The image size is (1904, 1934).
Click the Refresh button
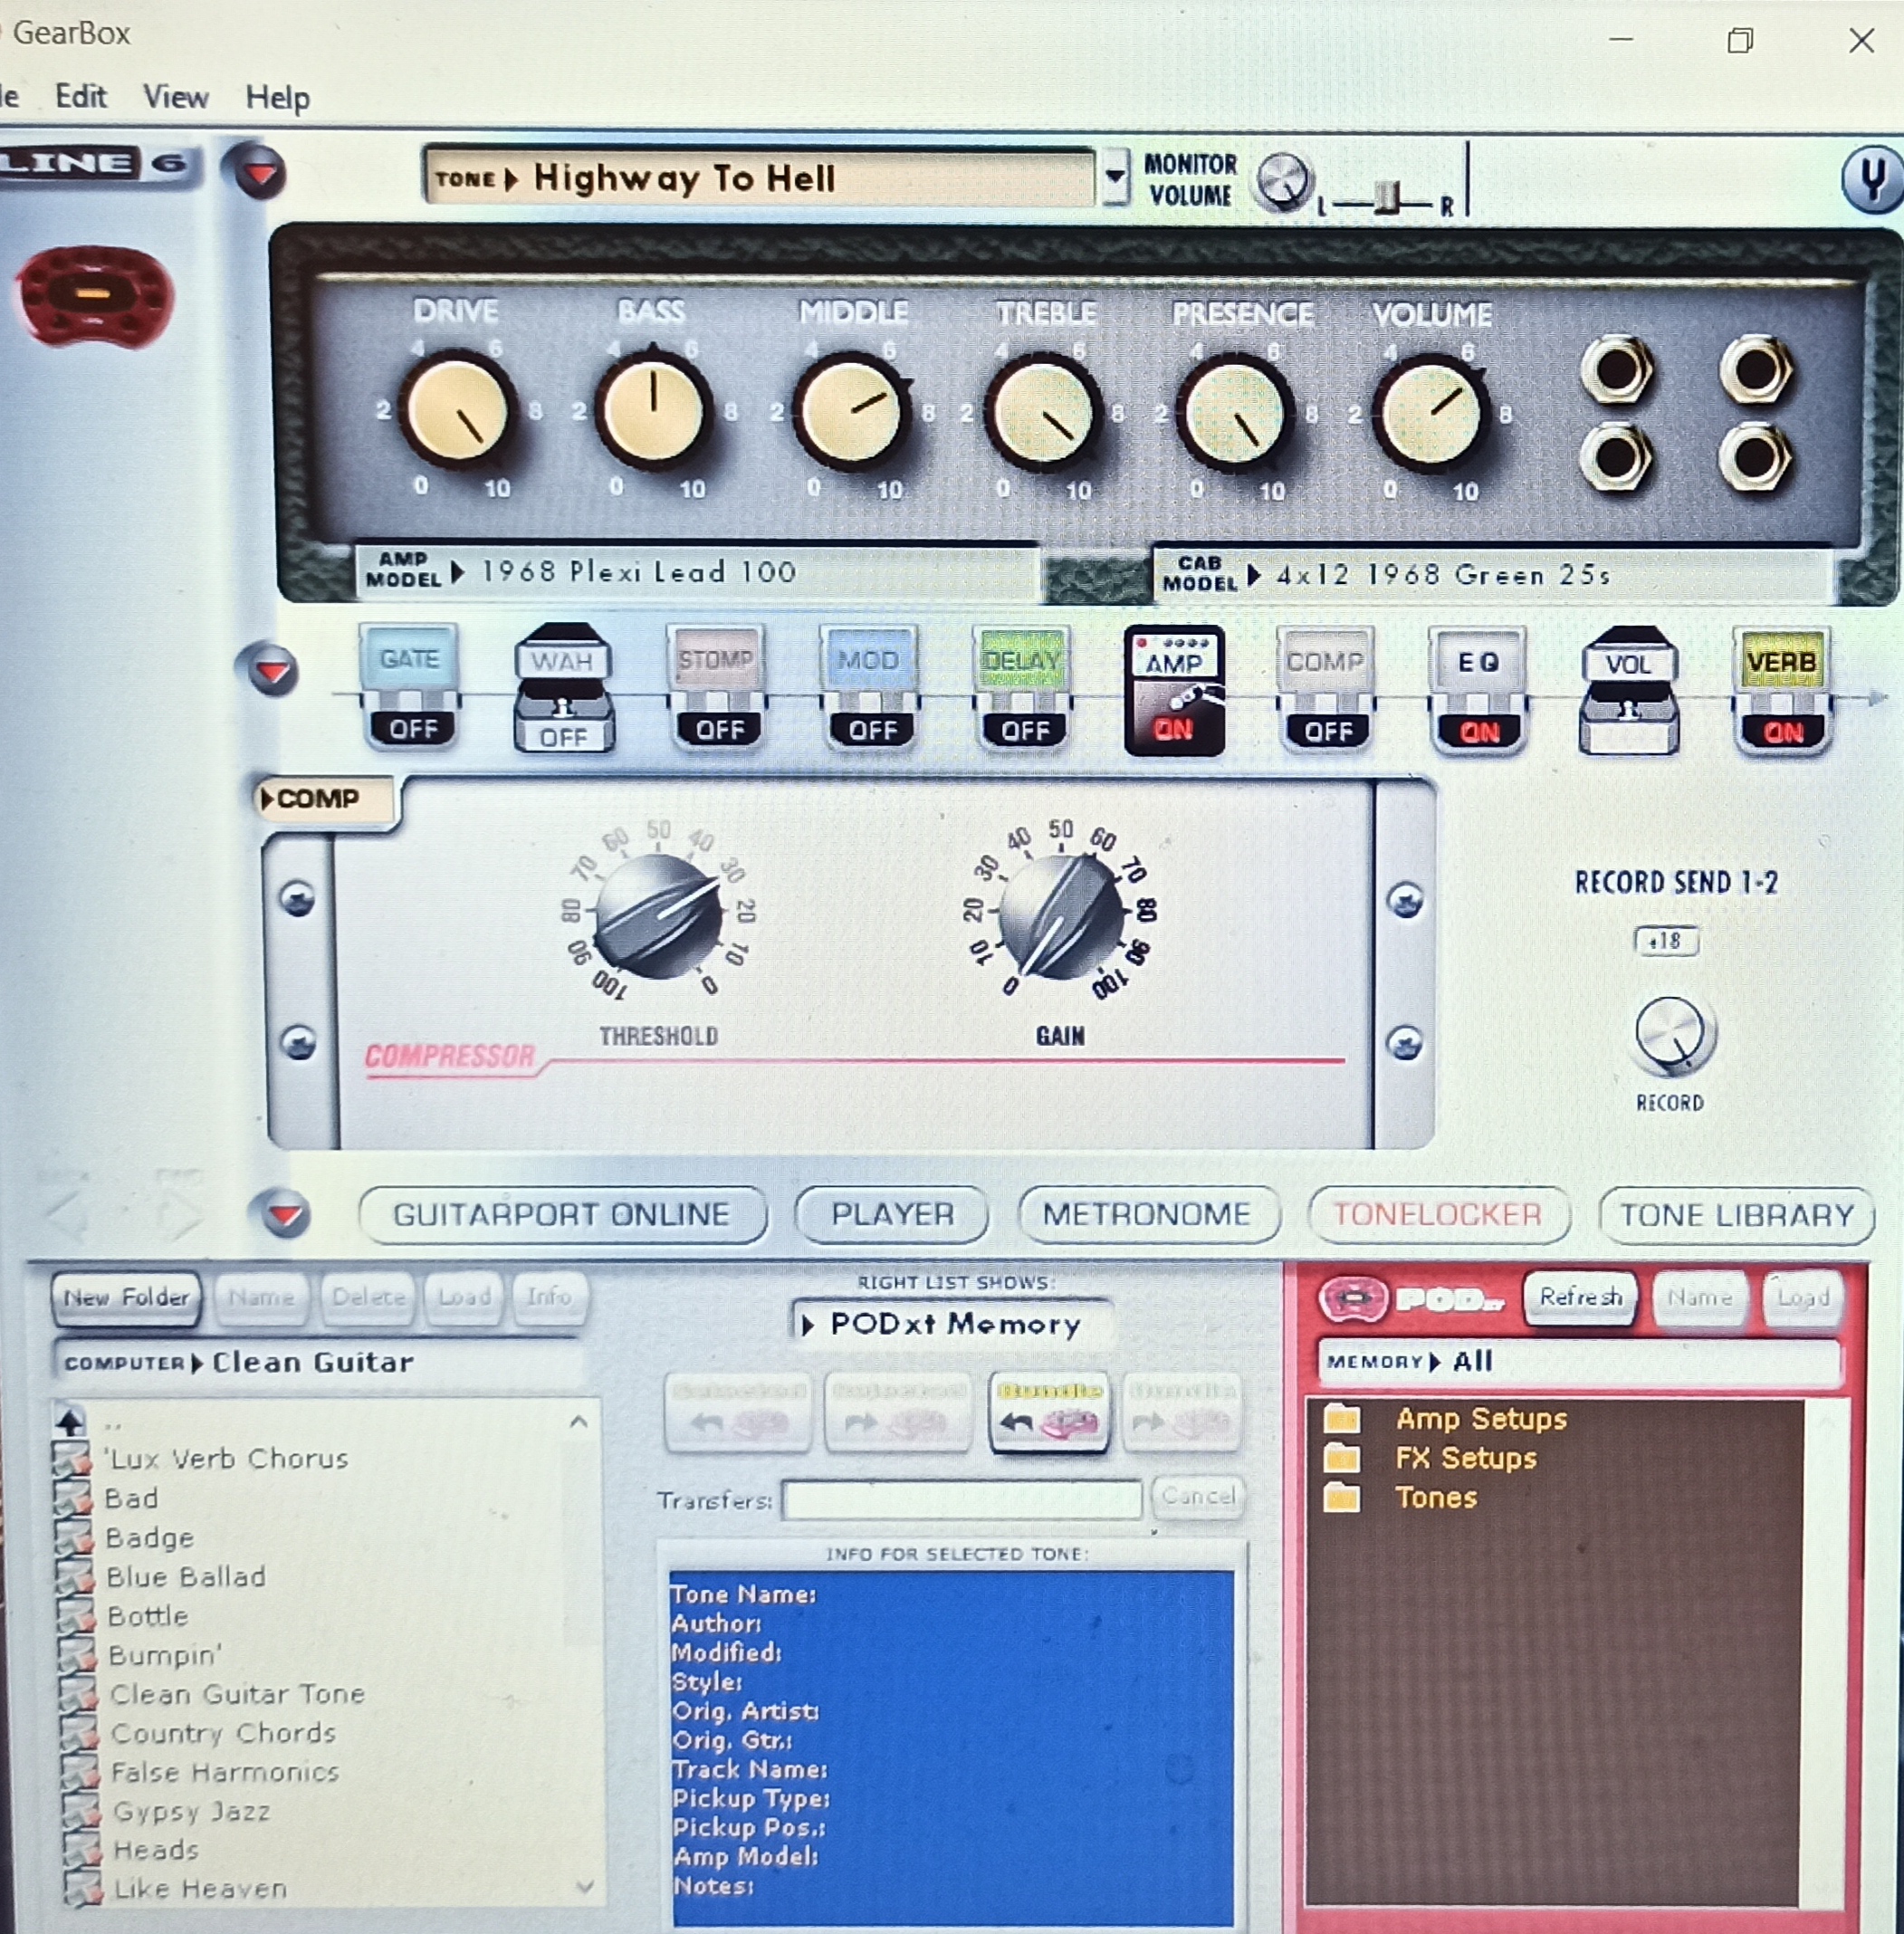click(x=1580, y=1297)
